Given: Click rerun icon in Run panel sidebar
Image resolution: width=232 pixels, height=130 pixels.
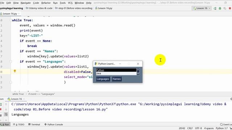Looking at the screenshot, I should (x=1, y=104).
